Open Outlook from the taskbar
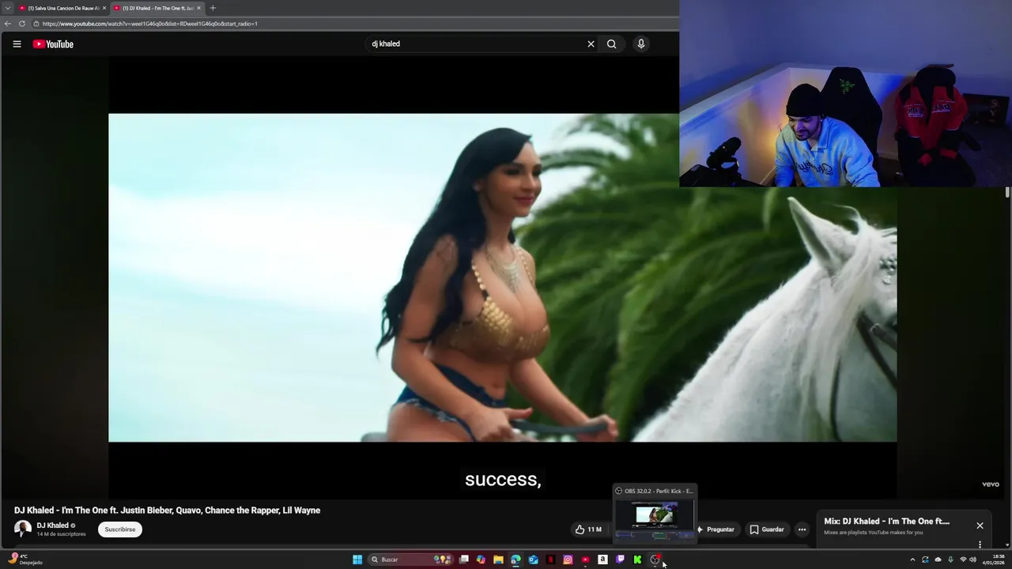The width and height of the screenshot is (1012, 569). (533, 560)
